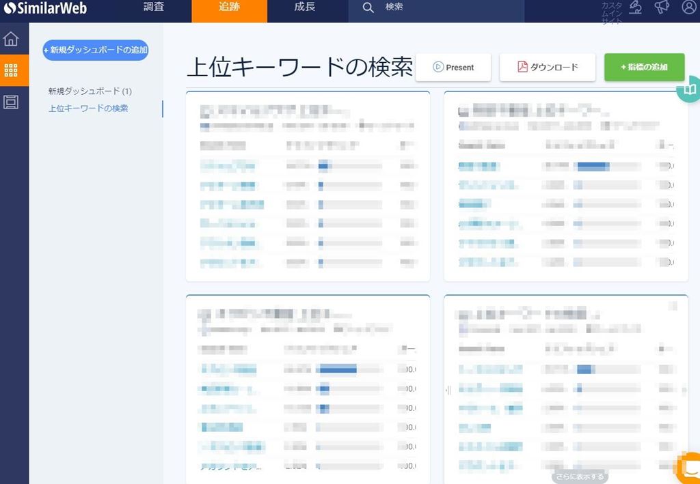Switch to the 追跡 tab
The image size is (700, 484).
click(x=229, y=8)
